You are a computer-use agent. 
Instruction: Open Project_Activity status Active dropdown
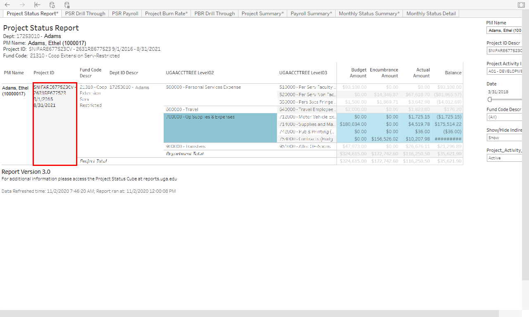(504, 158)
